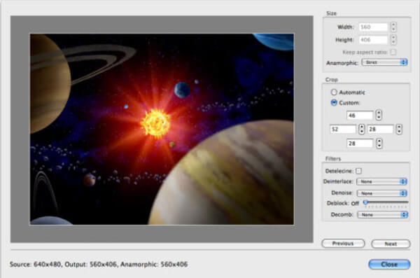Viewport: 420px width, 278px height.
Task: Click the left crop field showing 52
Action: coord(343,130)
